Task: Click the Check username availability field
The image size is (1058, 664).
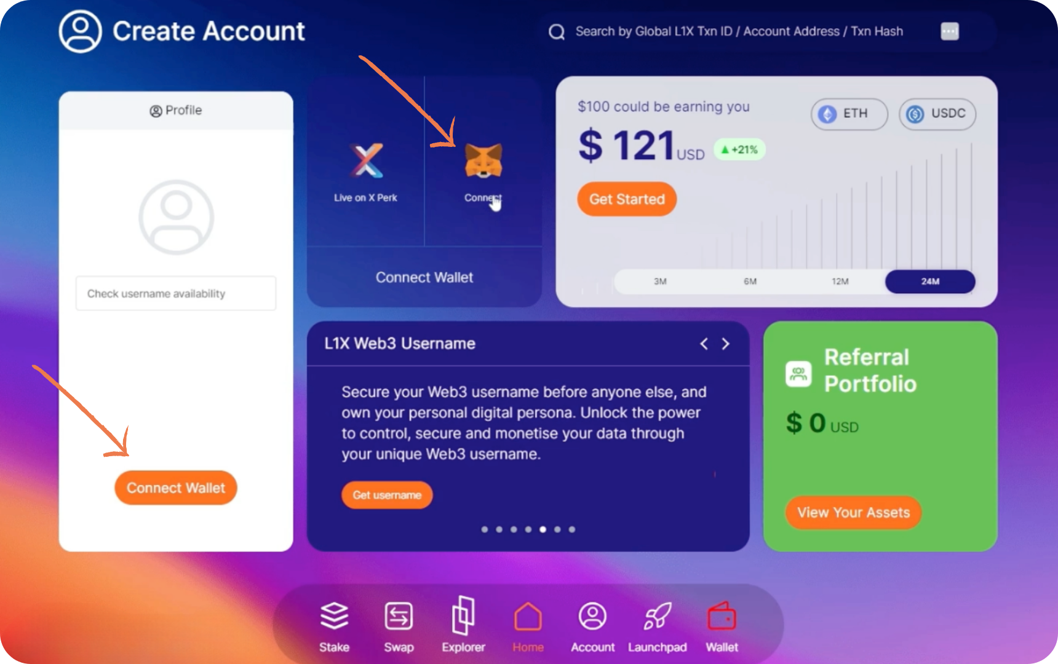Action: pos(176,293)
